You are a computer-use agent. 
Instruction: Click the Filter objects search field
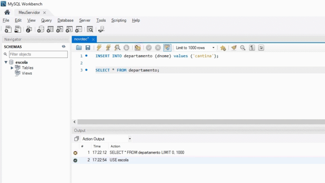pyautogui.click(x=39, y=54)
